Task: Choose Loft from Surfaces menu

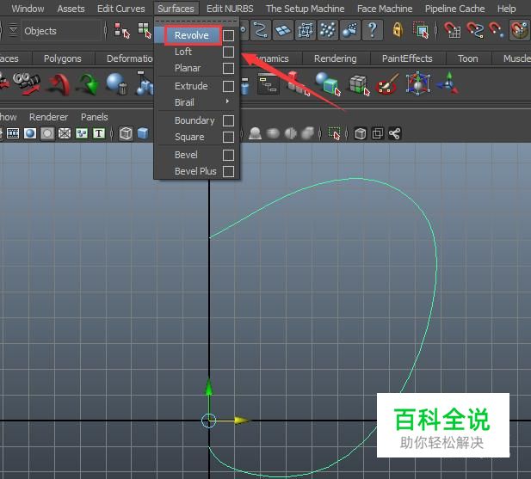Action: point(183,52)
